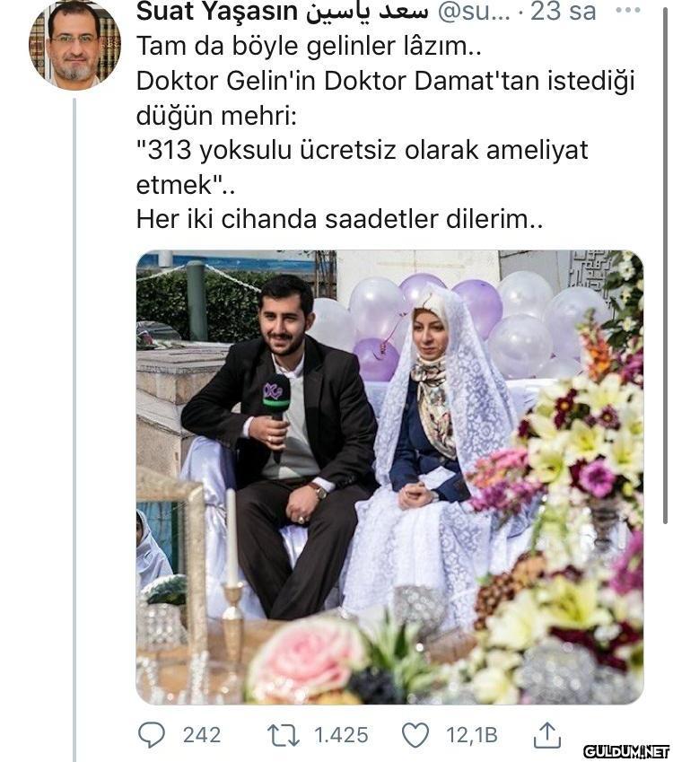Image resolution: width=673 pixels, height=762 pixels.
Task: Tap the share upload icon
Action: [547, 735]
